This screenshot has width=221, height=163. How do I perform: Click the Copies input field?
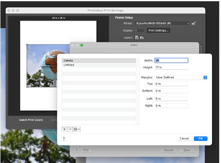(x=140, y=31)
